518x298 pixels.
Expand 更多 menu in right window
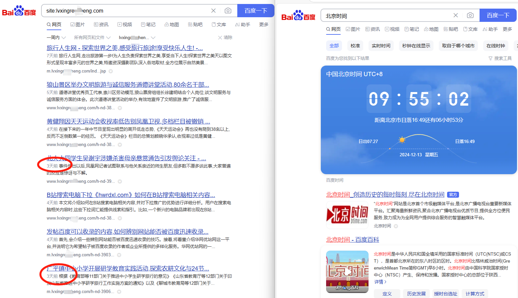[507, 29]
